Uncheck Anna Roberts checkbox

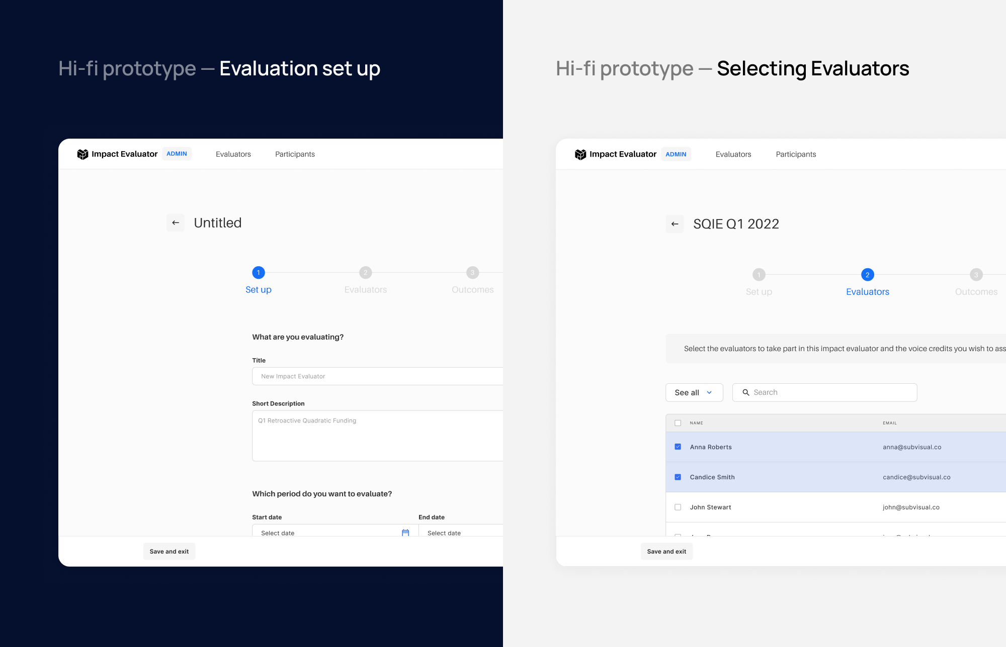[x=678, y=447]
